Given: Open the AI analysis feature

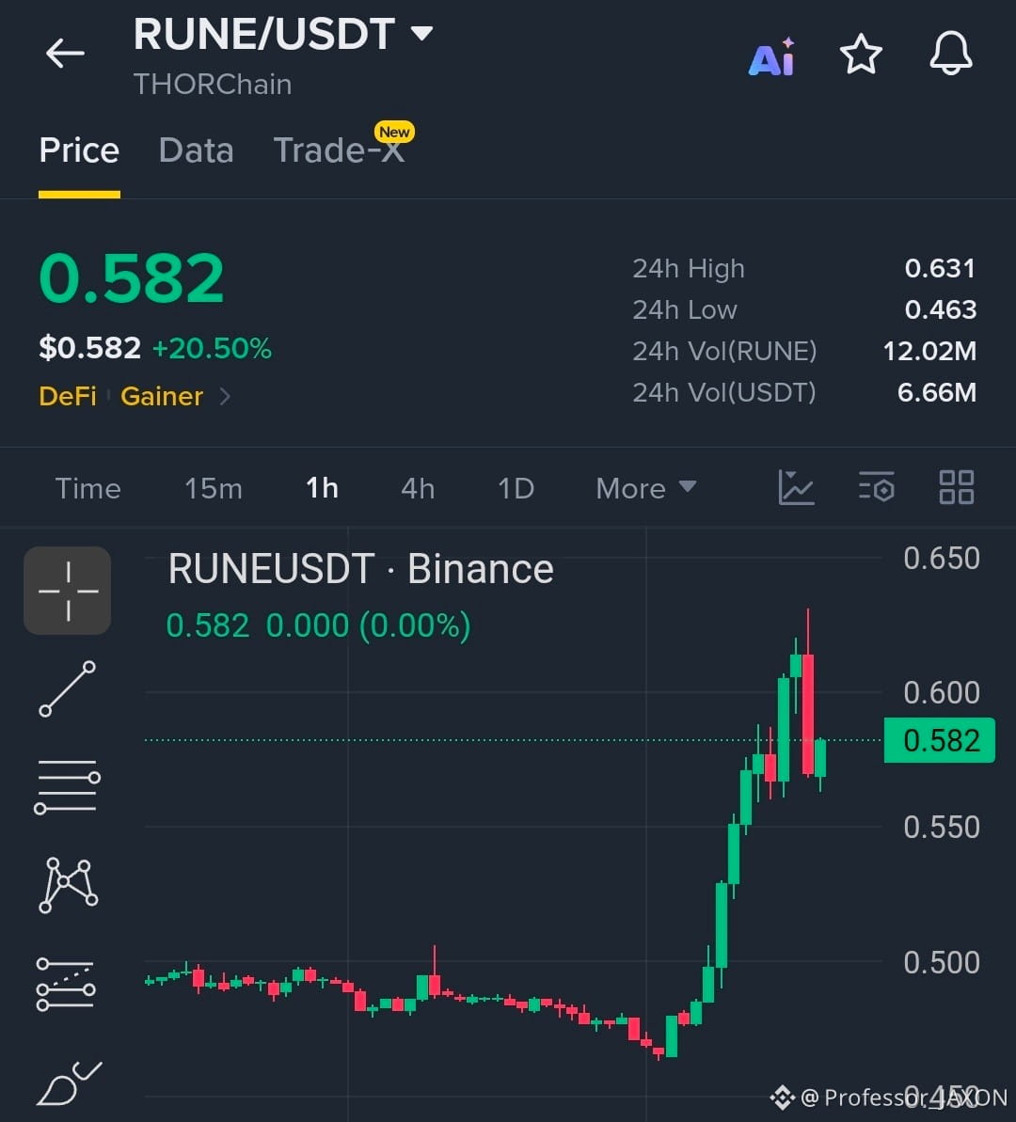Looking at the screenshot, I should pyautogui.click(x=771, y=56).
